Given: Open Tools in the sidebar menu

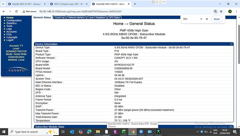Looking at the screenshot, I should (x=9, y=26).
